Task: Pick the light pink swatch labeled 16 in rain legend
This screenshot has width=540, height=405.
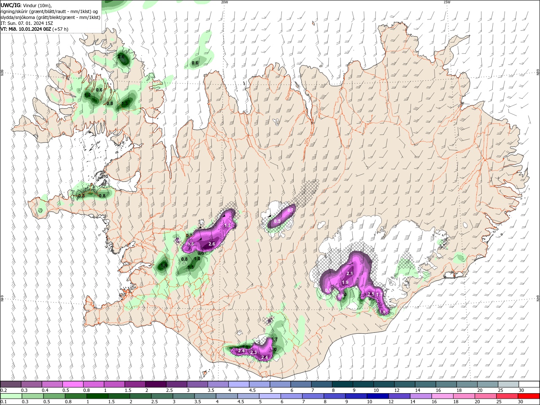Action: (x=442, y=396)
